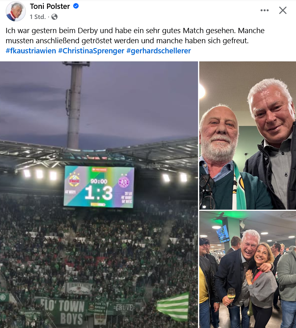Click the FLO' TOWN BOYS banner
296x328 pixels.
(62, 312)
